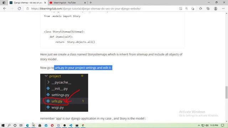Close the Django sitemap tab
This screenshot has height=128, width=228.
45,2
